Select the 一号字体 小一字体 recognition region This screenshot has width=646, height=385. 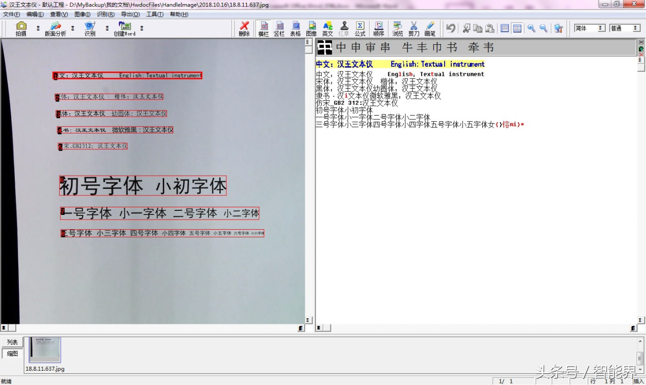160,213
